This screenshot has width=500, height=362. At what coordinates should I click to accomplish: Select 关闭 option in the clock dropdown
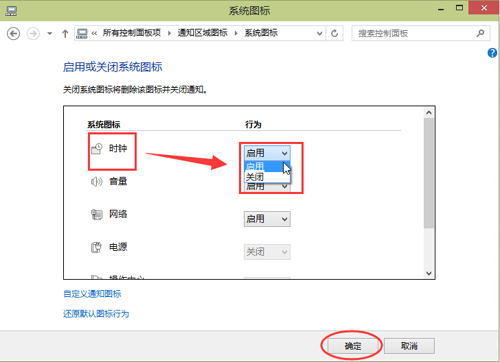[x=255, y=177]
